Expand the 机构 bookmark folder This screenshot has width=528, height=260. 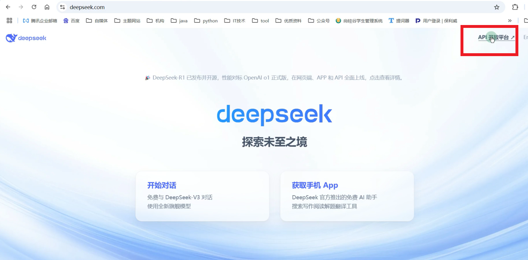[x=155, y=21]
